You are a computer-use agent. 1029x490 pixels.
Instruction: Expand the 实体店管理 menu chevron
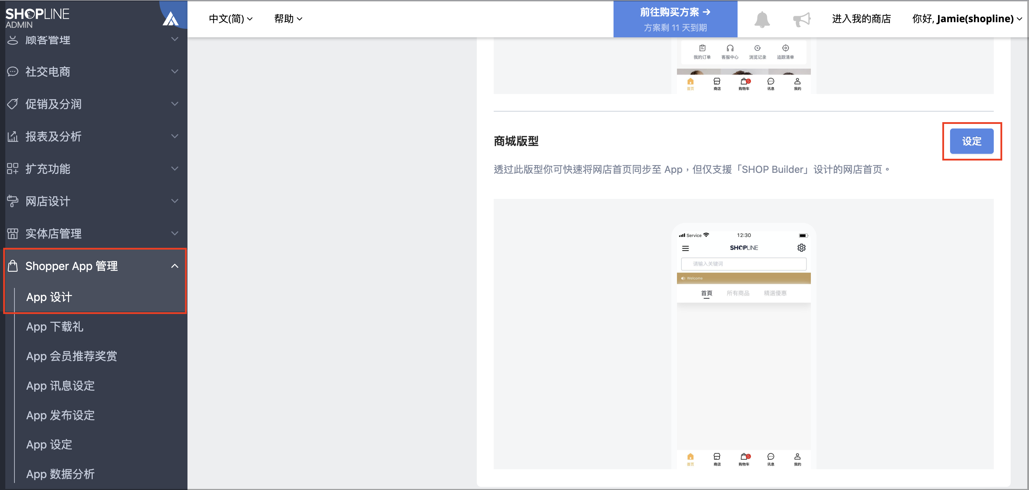[174, 233]
